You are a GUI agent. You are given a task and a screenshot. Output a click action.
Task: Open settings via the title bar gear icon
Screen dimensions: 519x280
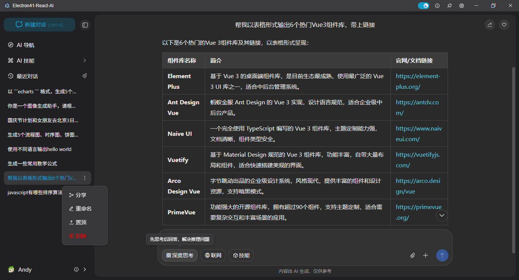[x=462, y=6]
